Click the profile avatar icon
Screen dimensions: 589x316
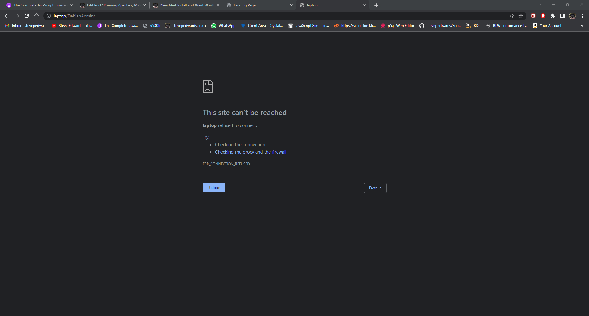572,16
